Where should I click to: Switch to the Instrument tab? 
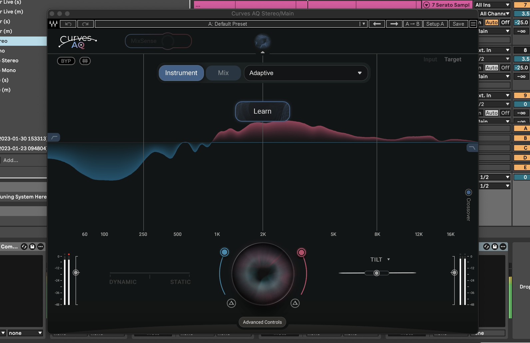181,73
